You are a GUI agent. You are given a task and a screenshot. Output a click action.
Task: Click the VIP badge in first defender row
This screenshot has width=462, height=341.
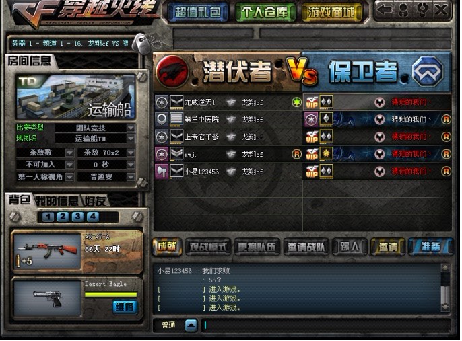tap(312, 102)
